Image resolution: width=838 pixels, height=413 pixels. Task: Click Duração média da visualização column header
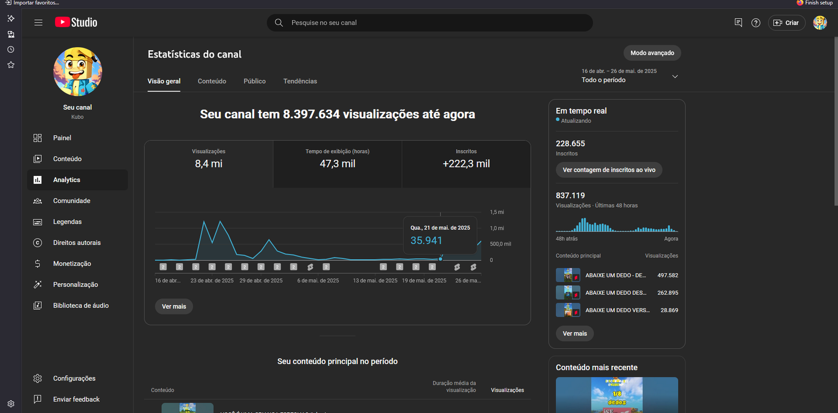click(x=454, y=386)
